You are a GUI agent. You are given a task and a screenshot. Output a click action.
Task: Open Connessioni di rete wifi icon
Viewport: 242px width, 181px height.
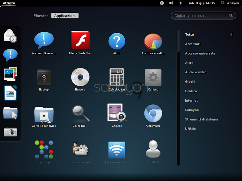(117, 150)
